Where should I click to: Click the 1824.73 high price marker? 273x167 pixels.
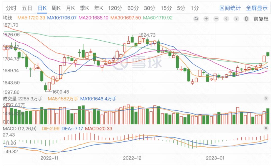pos(147,35)
